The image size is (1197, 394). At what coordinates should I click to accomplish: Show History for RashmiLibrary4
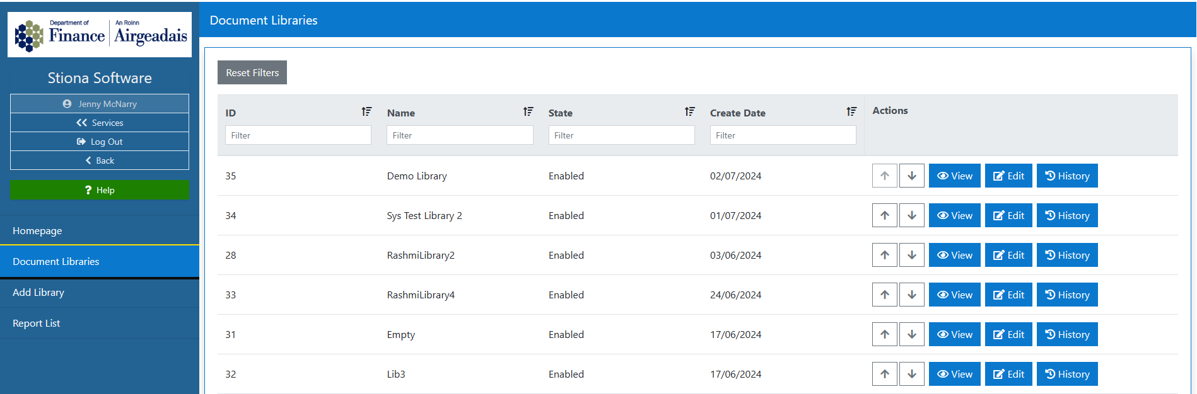tap(1067, 295)
